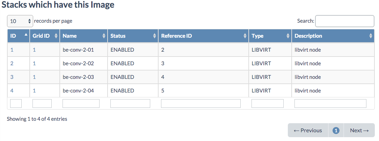Open Grid ID link in be-conv-2-02 row
The width and height of the screenshot is (379, 141).
[x=34, y=64]
